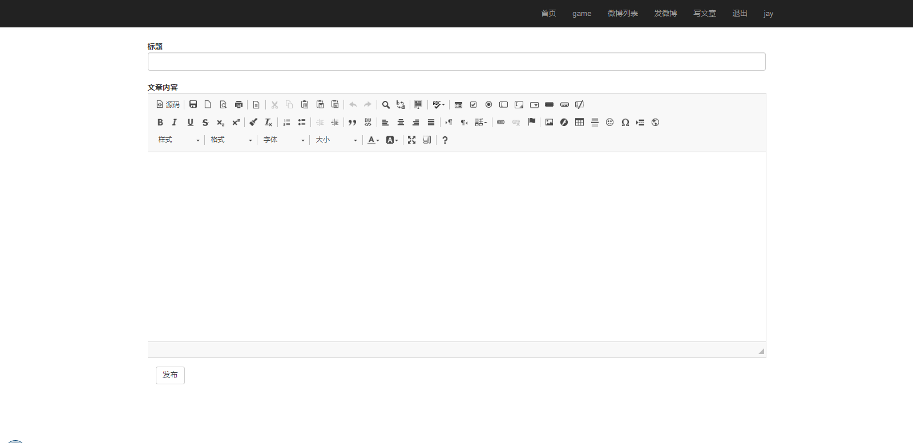Create a Div container
The image size is (913, 443).
click(367, 123)
